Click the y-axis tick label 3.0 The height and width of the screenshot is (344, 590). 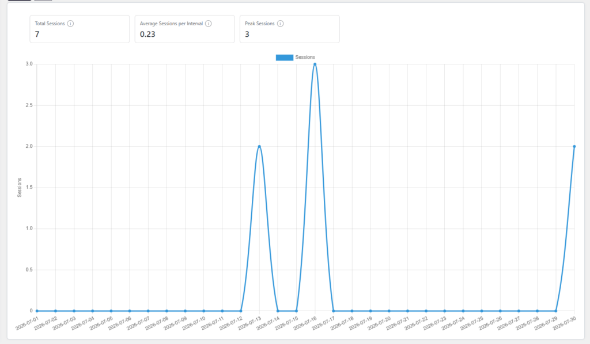[29, 64]
